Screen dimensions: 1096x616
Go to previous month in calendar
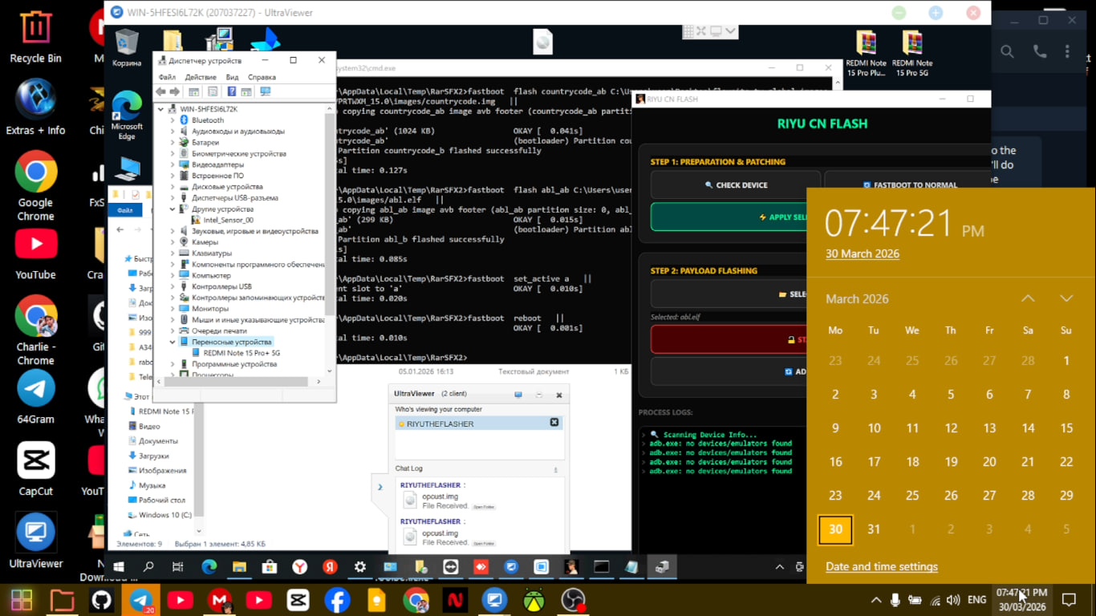click(x=1028, y=298)
